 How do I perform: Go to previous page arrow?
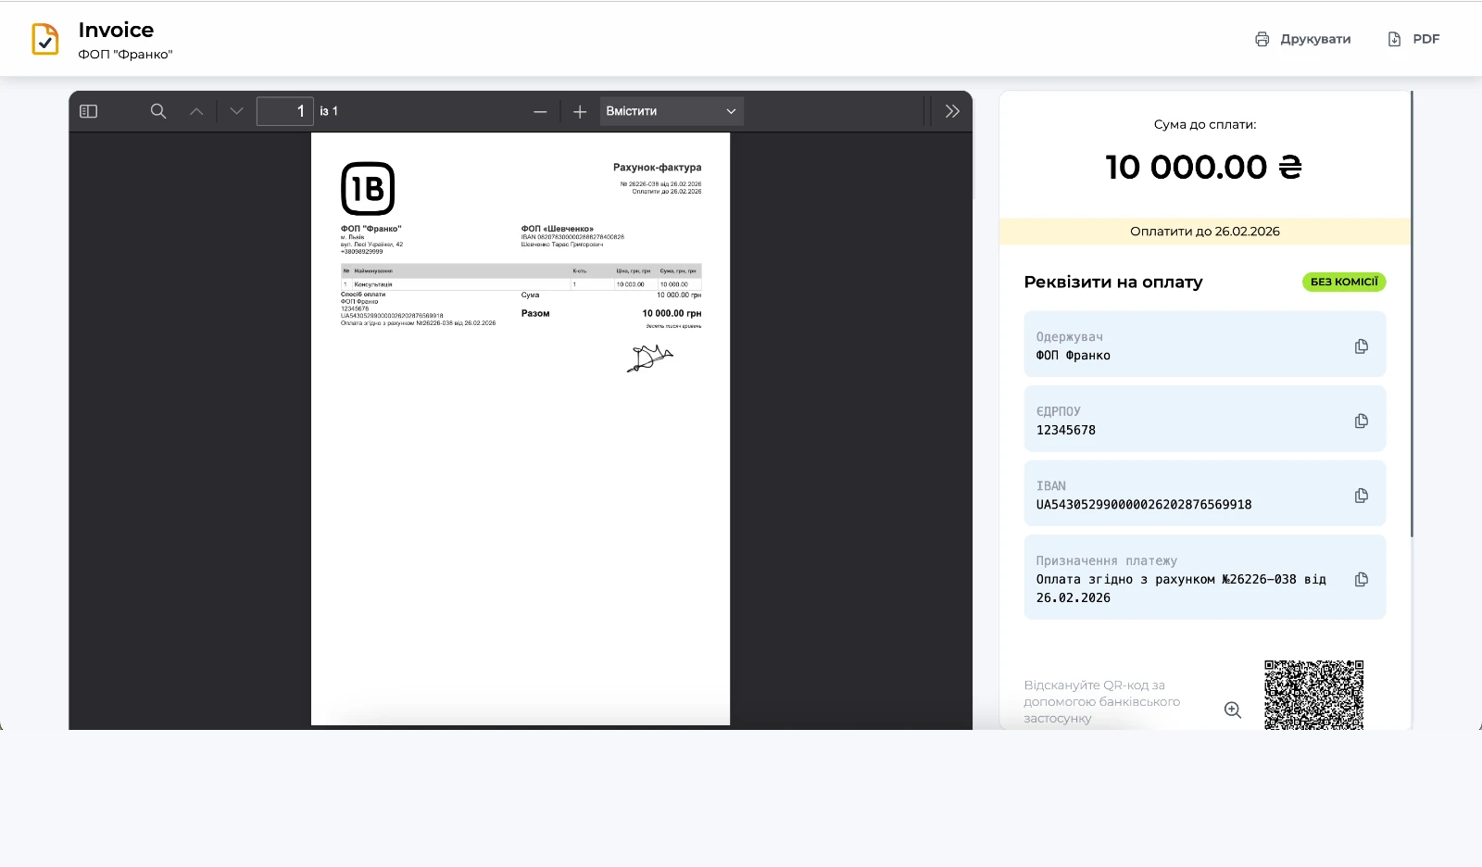click(x=196, y=111)
